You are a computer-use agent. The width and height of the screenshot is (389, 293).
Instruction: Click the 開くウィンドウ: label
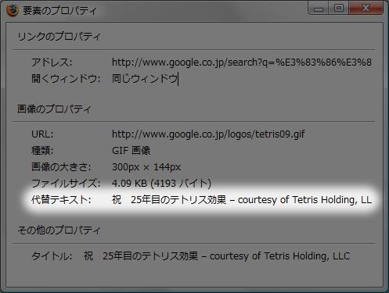(x=66, y=79)
